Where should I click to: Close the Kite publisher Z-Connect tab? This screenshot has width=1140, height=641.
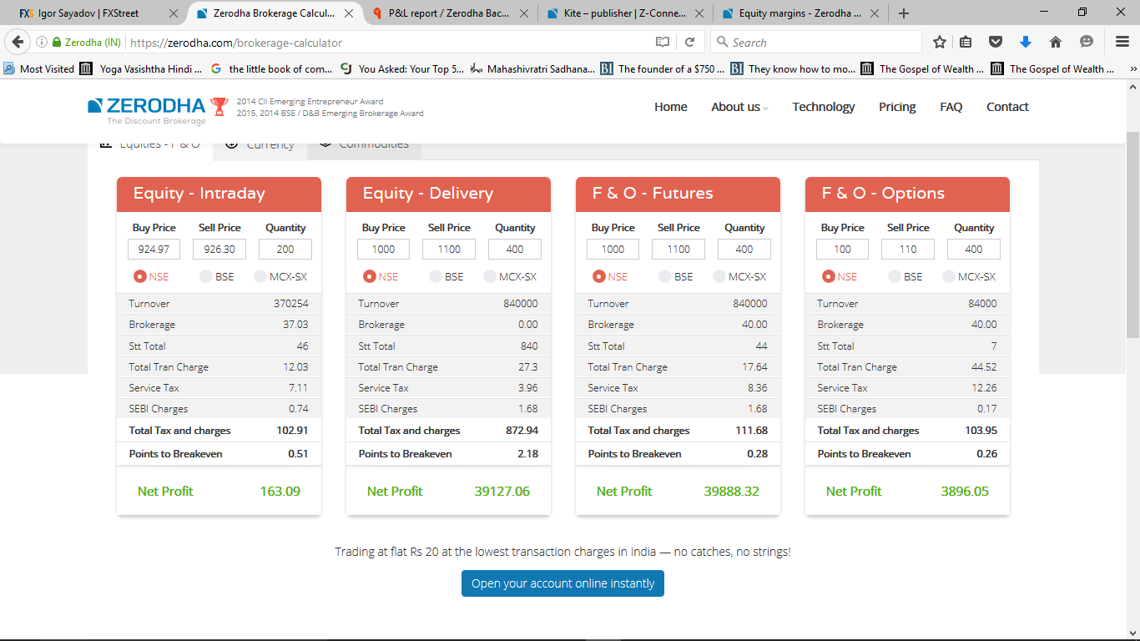tap(699, 13)
